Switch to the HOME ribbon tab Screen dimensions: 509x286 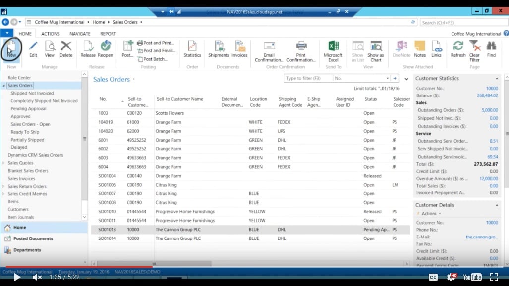(25, 34)
